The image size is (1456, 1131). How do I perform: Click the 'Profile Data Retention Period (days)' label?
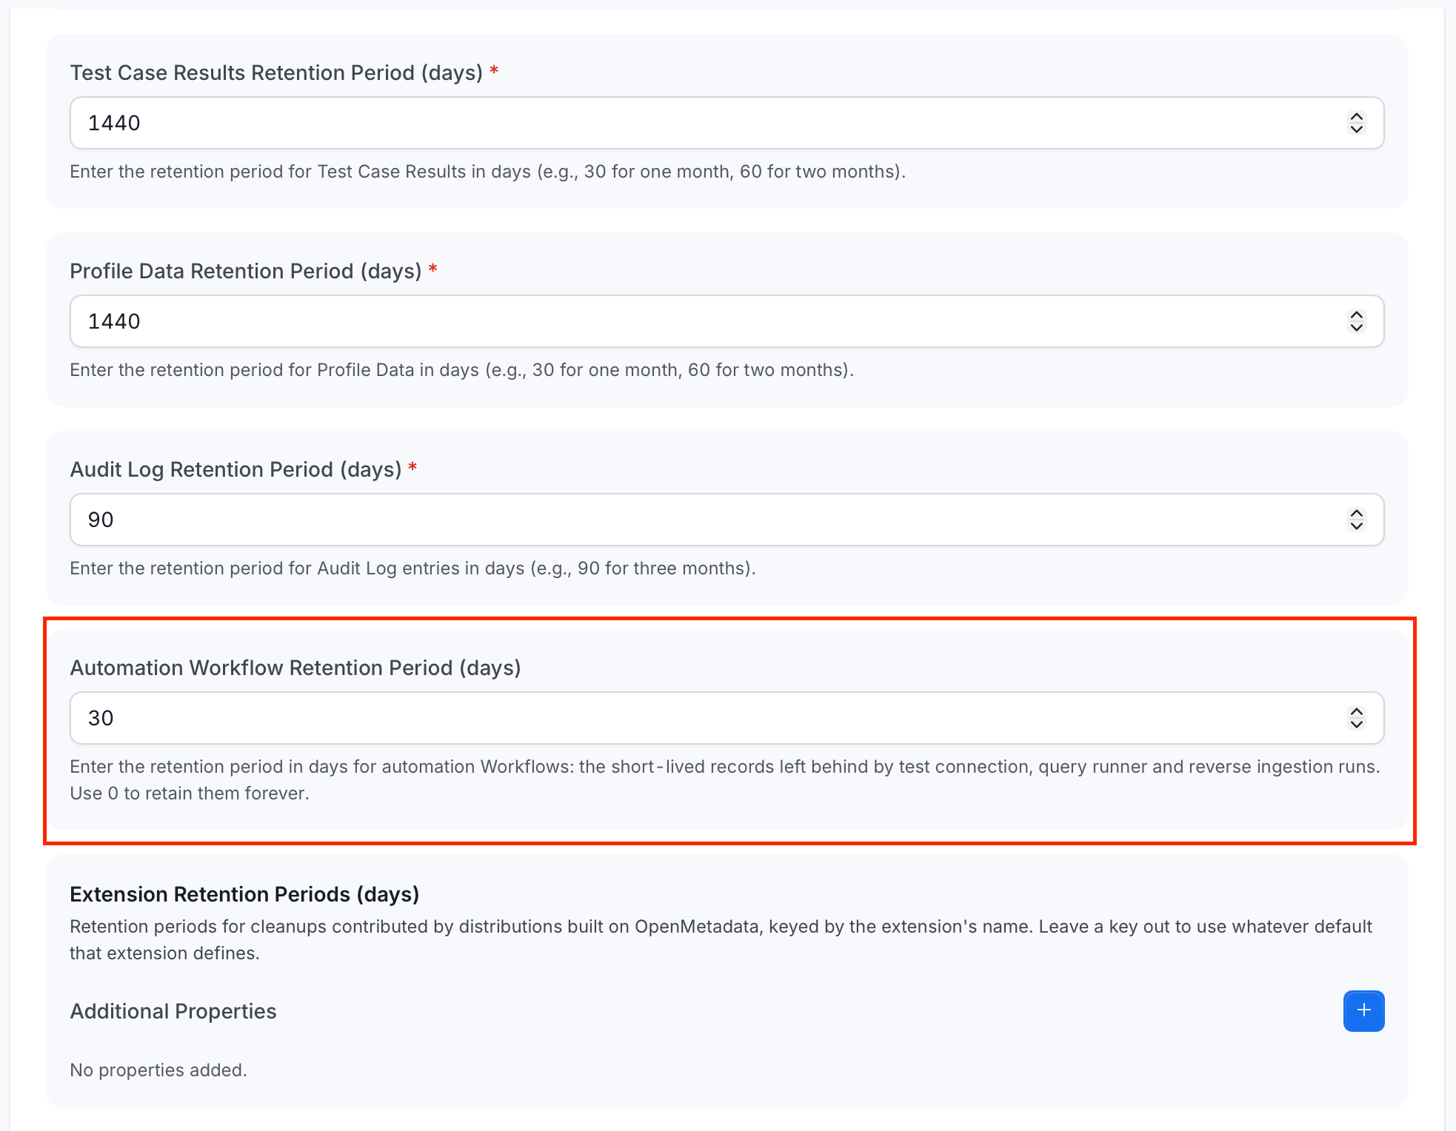pos(246,271)
